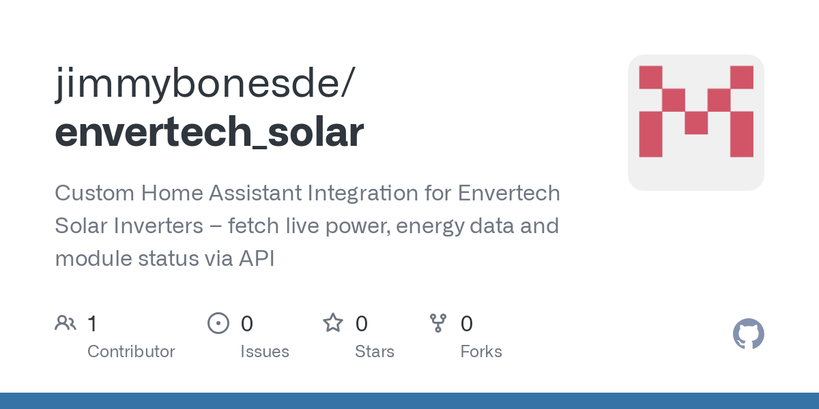The image size is (819, 409).
Task: Select the Forks label
Action: point(481,352)
